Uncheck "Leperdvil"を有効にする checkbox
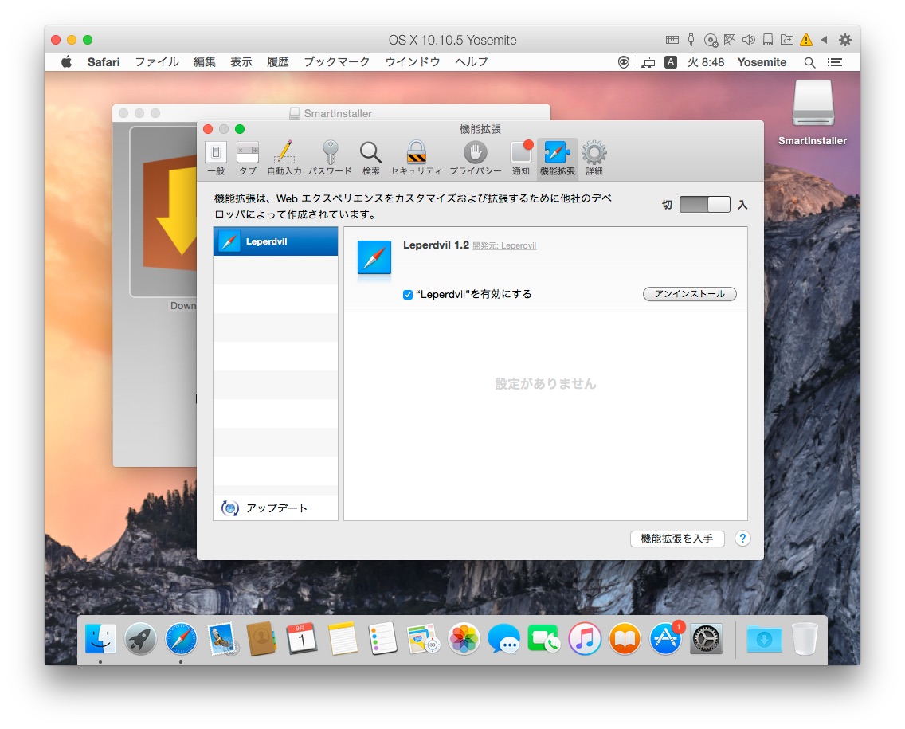The image size is (905, 729). coord(407,295)
